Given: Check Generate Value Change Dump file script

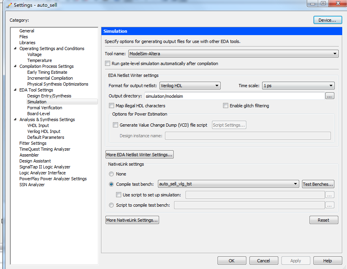Looking at the screenshot, I should point(116,125).
